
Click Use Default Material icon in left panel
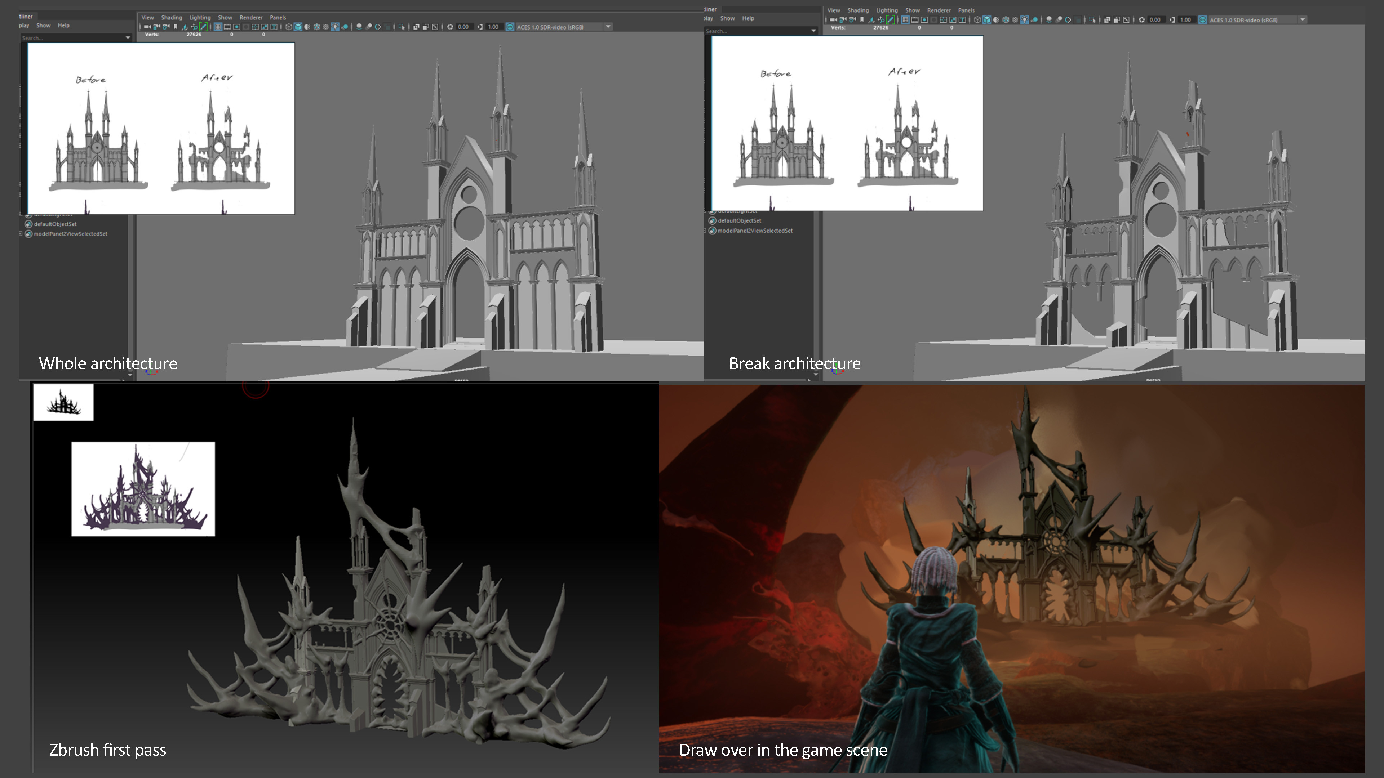[x=307, y=27]
